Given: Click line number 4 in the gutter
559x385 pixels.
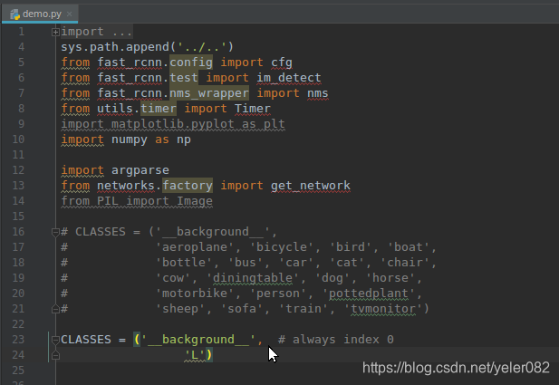Looking at the screenshot, I should pyautogui.click(x=22, y=47).
